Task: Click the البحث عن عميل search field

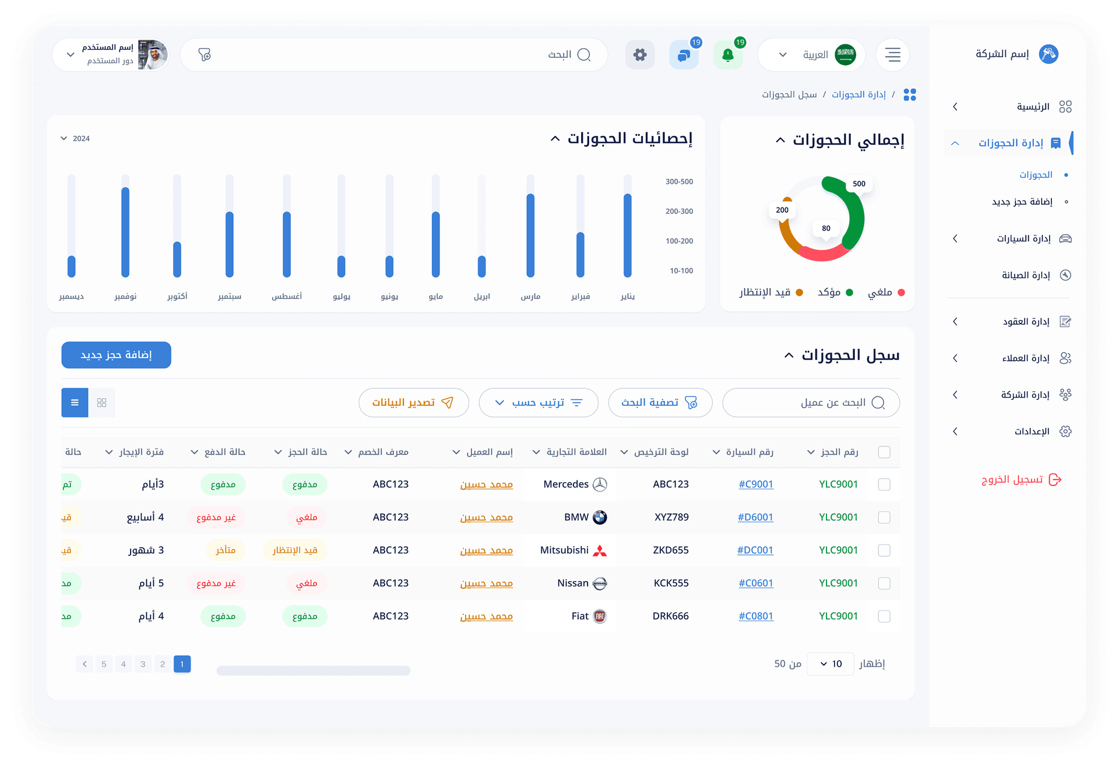Action: click(x=811, y=403)
